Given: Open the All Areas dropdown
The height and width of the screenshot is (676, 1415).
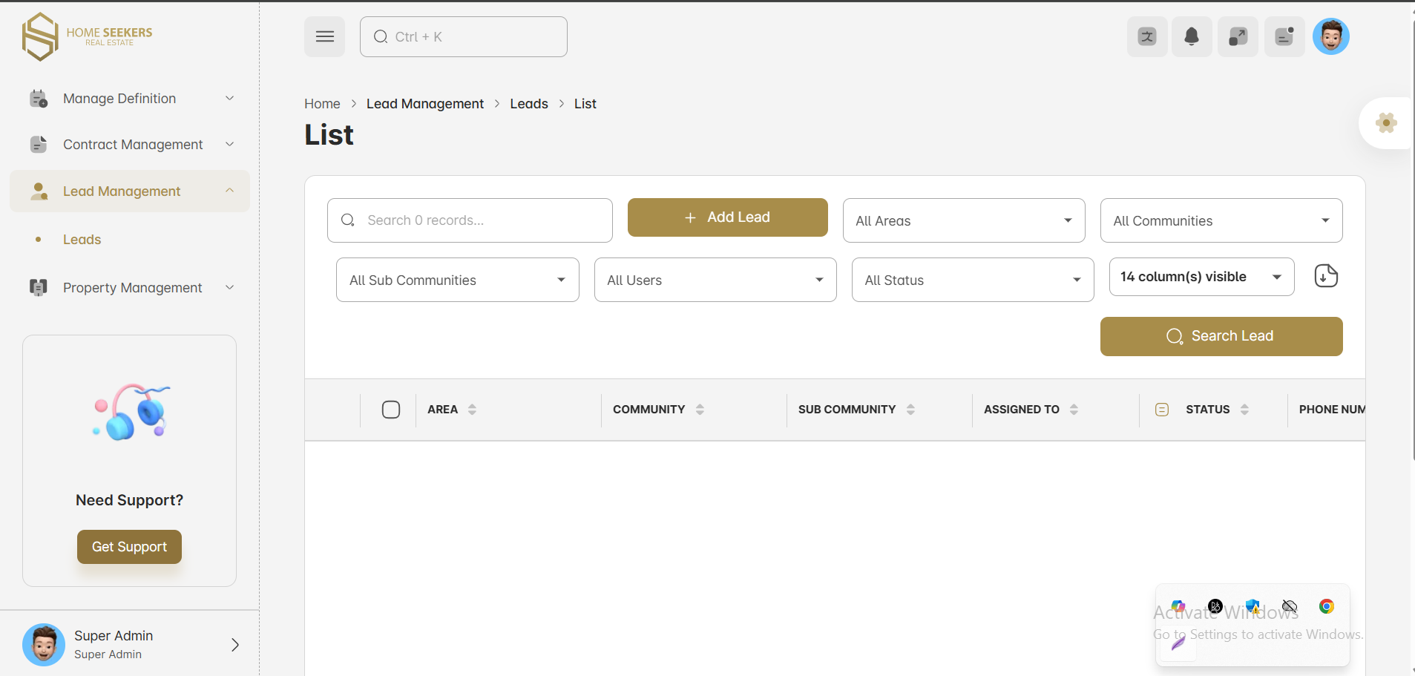Looking at the screenshot, I should 963,220.
